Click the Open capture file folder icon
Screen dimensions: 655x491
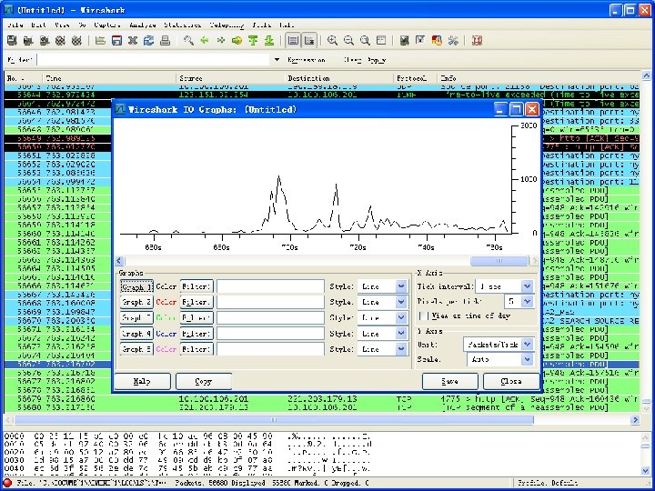point(100,41)
